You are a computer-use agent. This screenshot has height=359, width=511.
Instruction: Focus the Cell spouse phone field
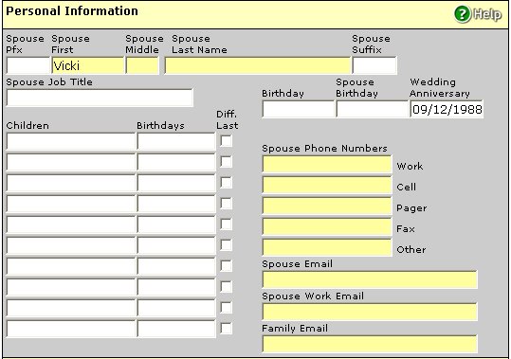click(327, 185)
